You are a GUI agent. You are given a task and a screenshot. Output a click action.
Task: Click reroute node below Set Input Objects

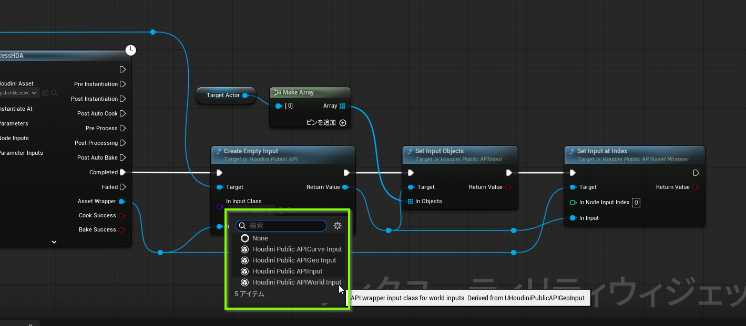pos(388,230)
